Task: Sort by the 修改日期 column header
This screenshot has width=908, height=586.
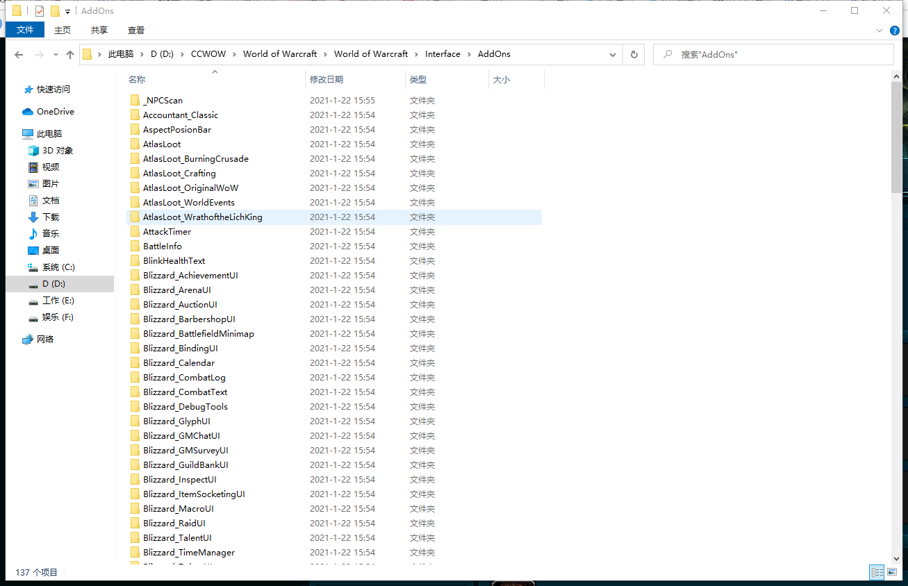Action: [x=327, y=80]
